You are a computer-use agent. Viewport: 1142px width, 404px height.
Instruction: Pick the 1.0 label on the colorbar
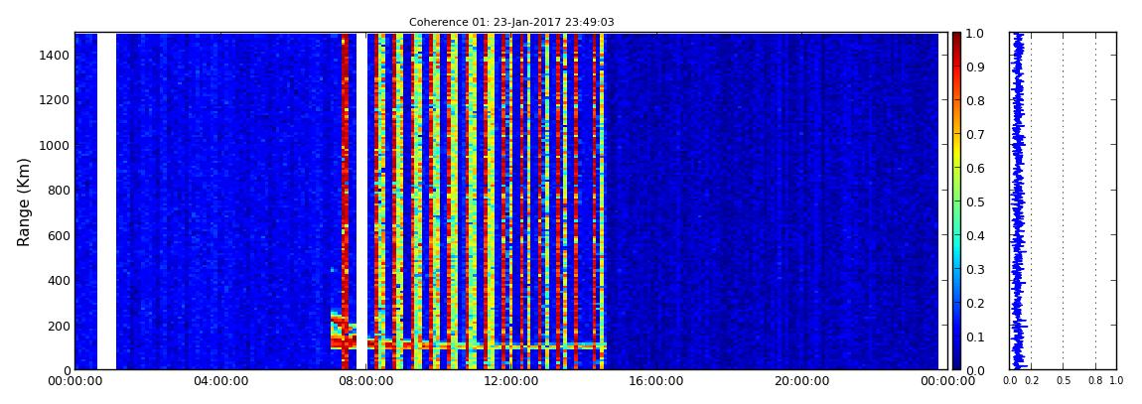(x=975, y=34)
